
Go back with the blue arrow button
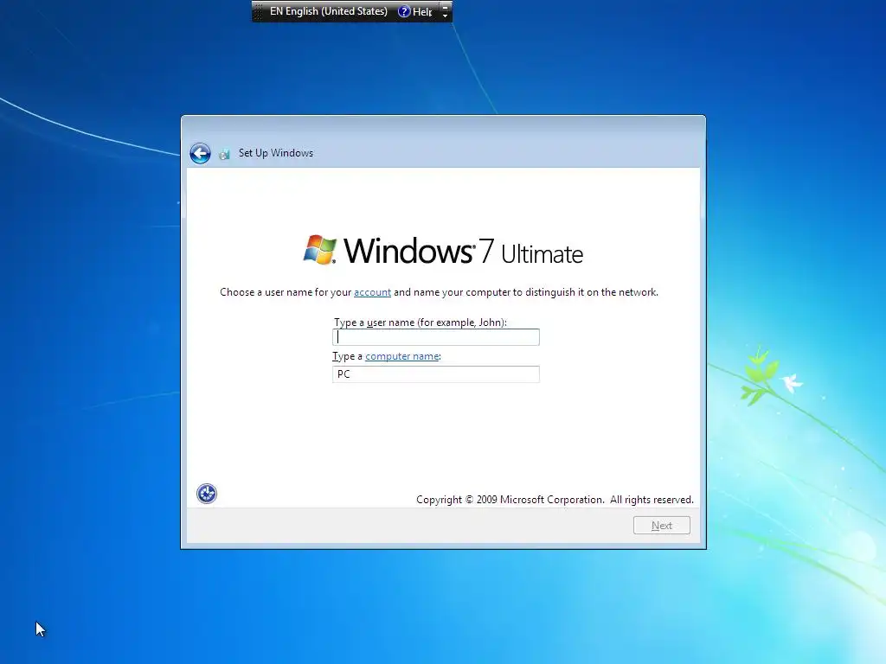coord(200,153)
